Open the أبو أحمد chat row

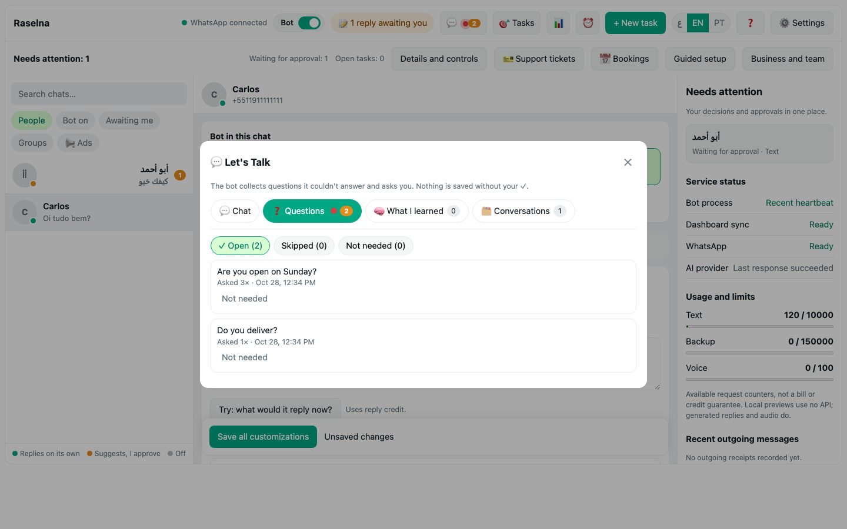click(x=99, y=175)
